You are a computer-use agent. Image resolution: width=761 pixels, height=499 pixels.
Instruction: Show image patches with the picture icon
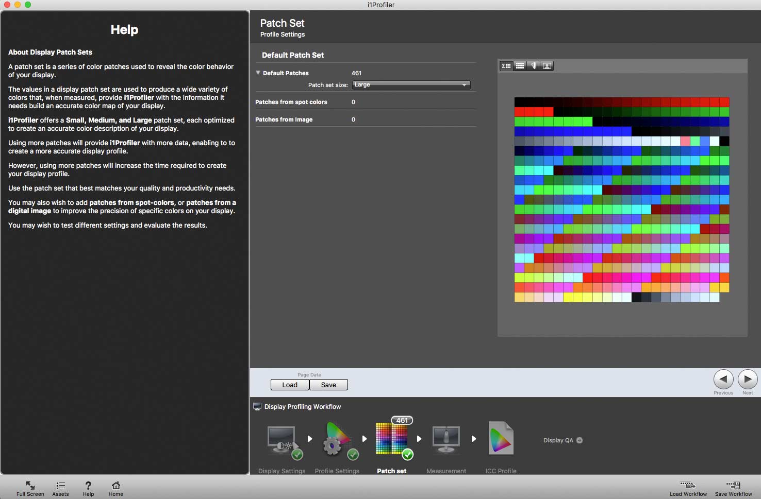coord(547,66)
